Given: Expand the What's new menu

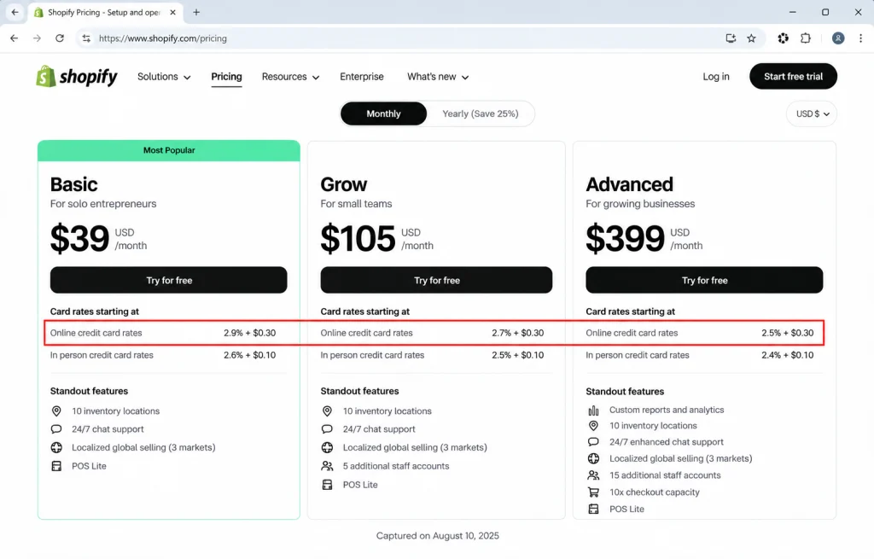Looking at the screenshot, I should click(438, 77).
